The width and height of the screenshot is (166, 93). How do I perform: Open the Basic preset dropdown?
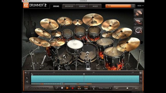point(118,6)
